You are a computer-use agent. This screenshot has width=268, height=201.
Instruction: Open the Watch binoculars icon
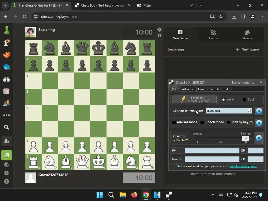point(7,80)
